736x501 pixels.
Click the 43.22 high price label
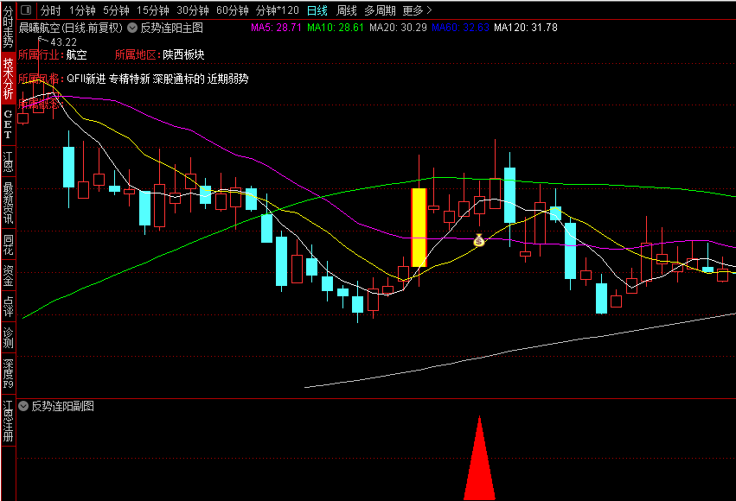[x=63, y=42]
